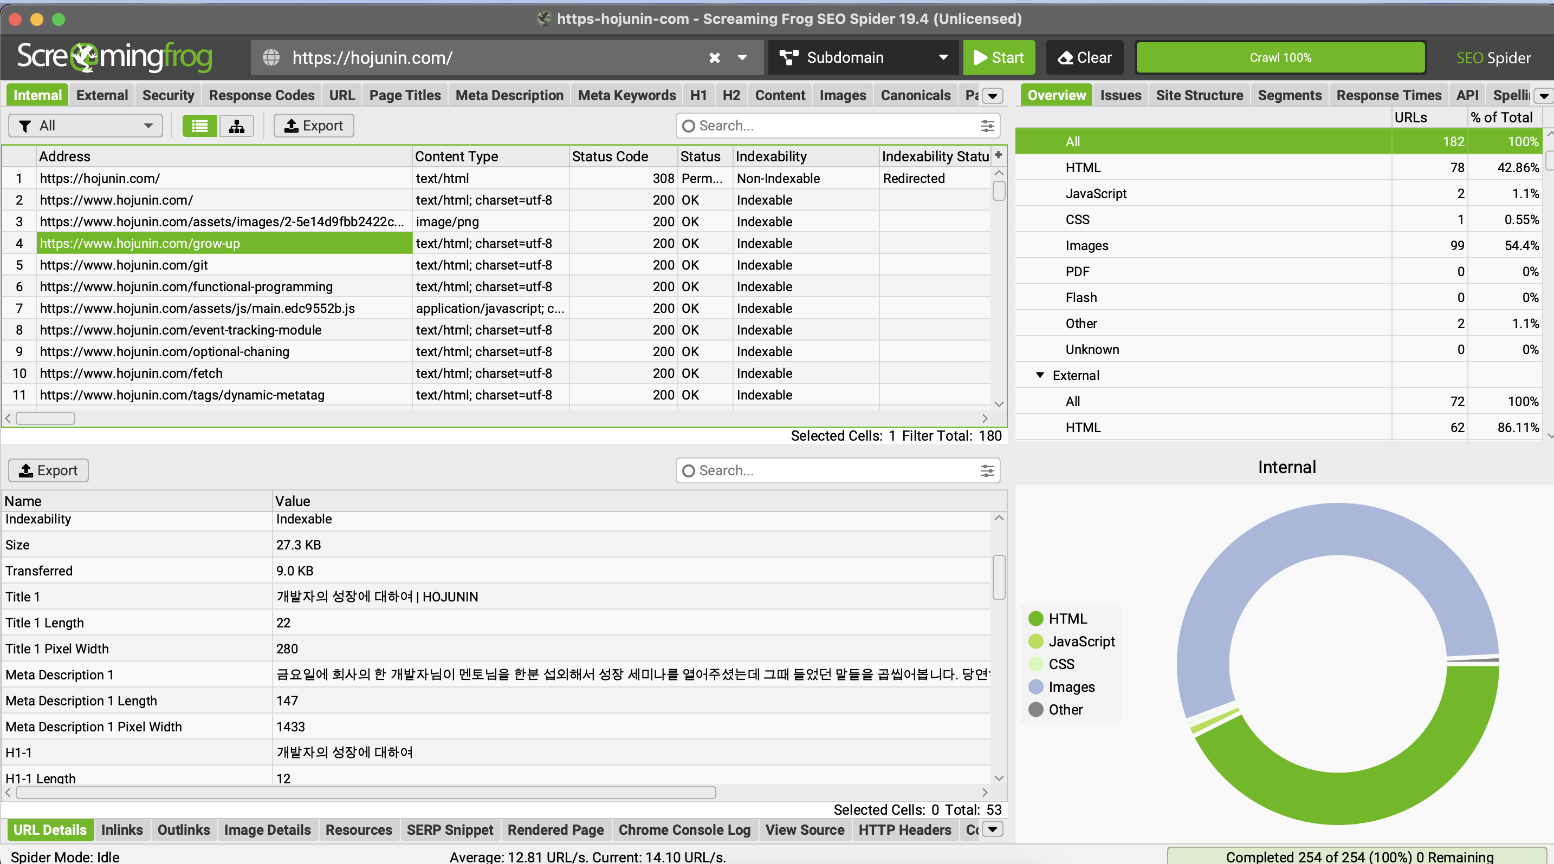Clear the URL with the X icon
1554x864 pixels.
click(x=714, y=58)
